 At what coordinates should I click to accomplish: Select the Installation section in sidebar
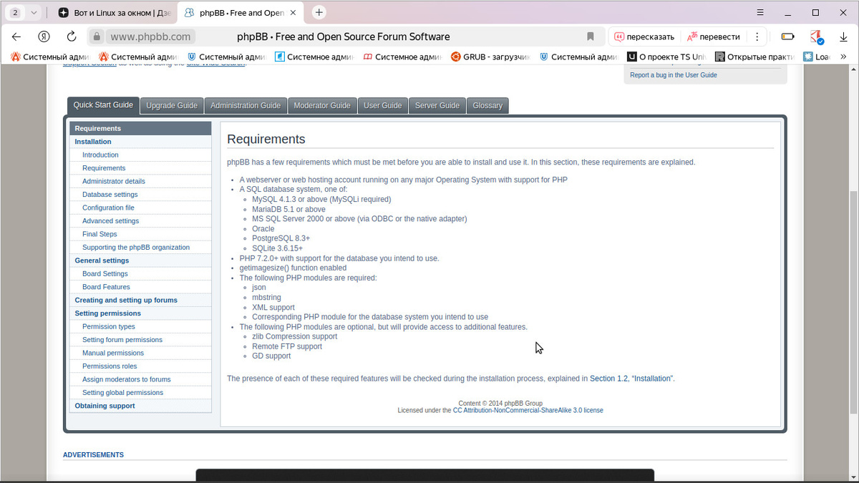click(x=140, y=142)
